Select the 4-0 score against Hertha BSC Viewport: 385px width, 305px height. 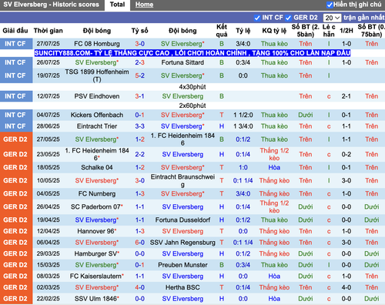pyautogui.click(x=140, y=287)
